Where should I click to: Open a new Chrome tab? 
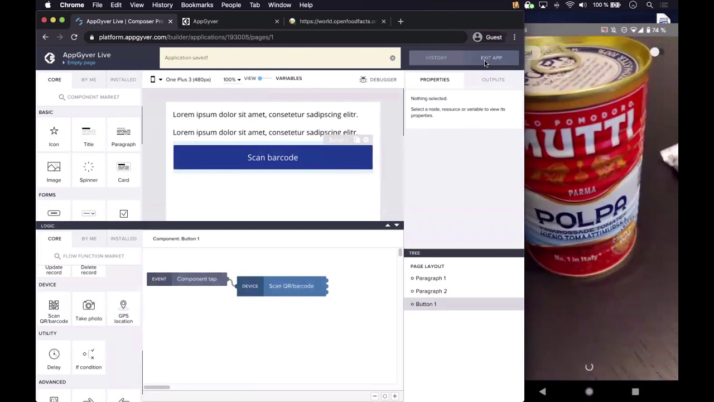(x=401, y=21)
